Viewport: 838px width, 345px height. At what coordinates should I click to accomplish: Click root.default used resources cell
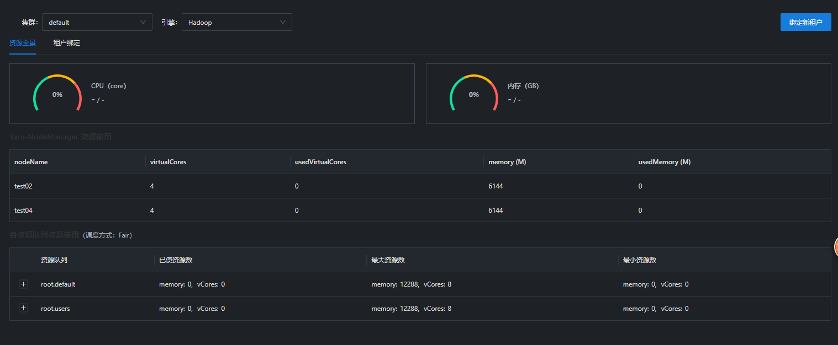coord(192,284)
